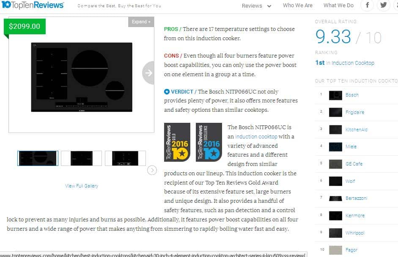Open the KitchenAid review link
Screen dimensions: 398x257
point(357,130)
